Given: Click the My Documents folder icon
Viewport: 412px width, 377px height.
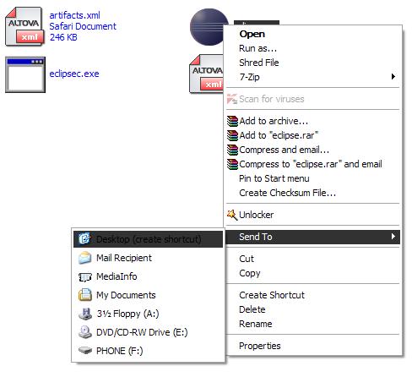Looking at the screenshot, I should pos(84,295).
